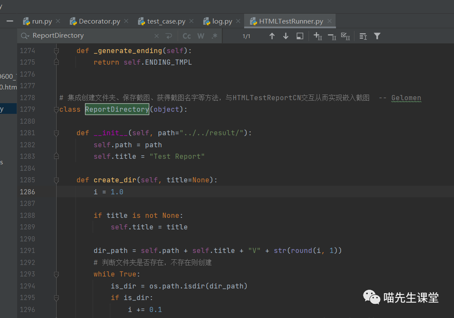Collapse _generate_ending function fold at line 1274

[57, 51]
